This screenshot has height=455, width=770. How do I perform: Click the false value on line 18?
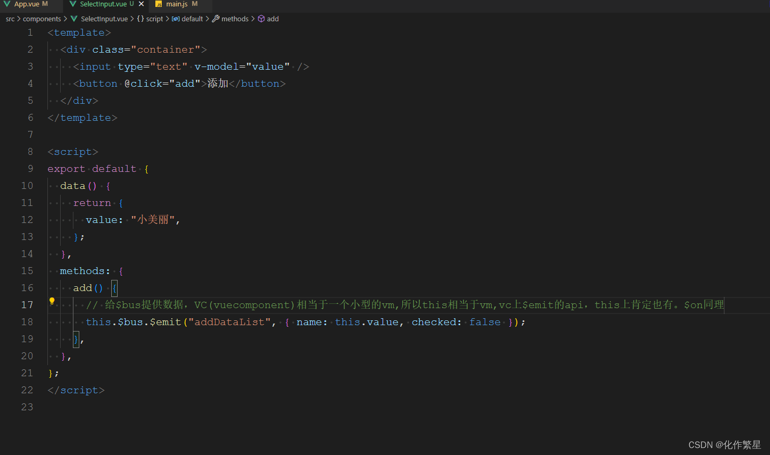tap(485, 322)
